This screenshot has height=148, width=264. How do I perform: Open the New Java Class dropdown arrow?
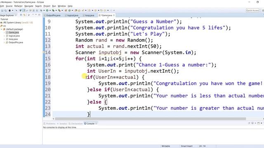[73, 10]
